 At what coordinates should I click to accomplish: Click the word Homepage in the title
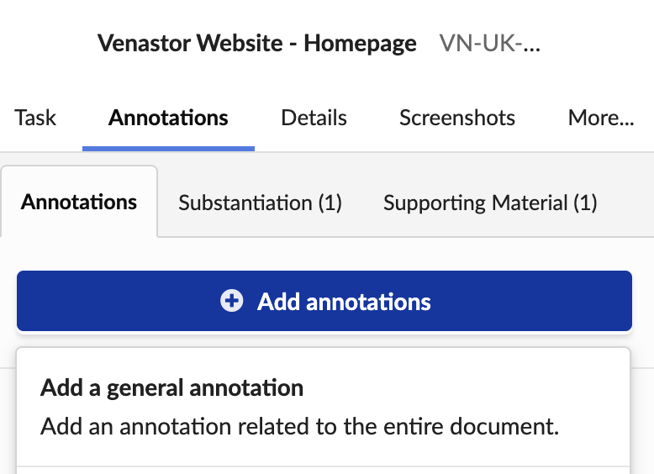pyautogui.click(x=360, y=44)
